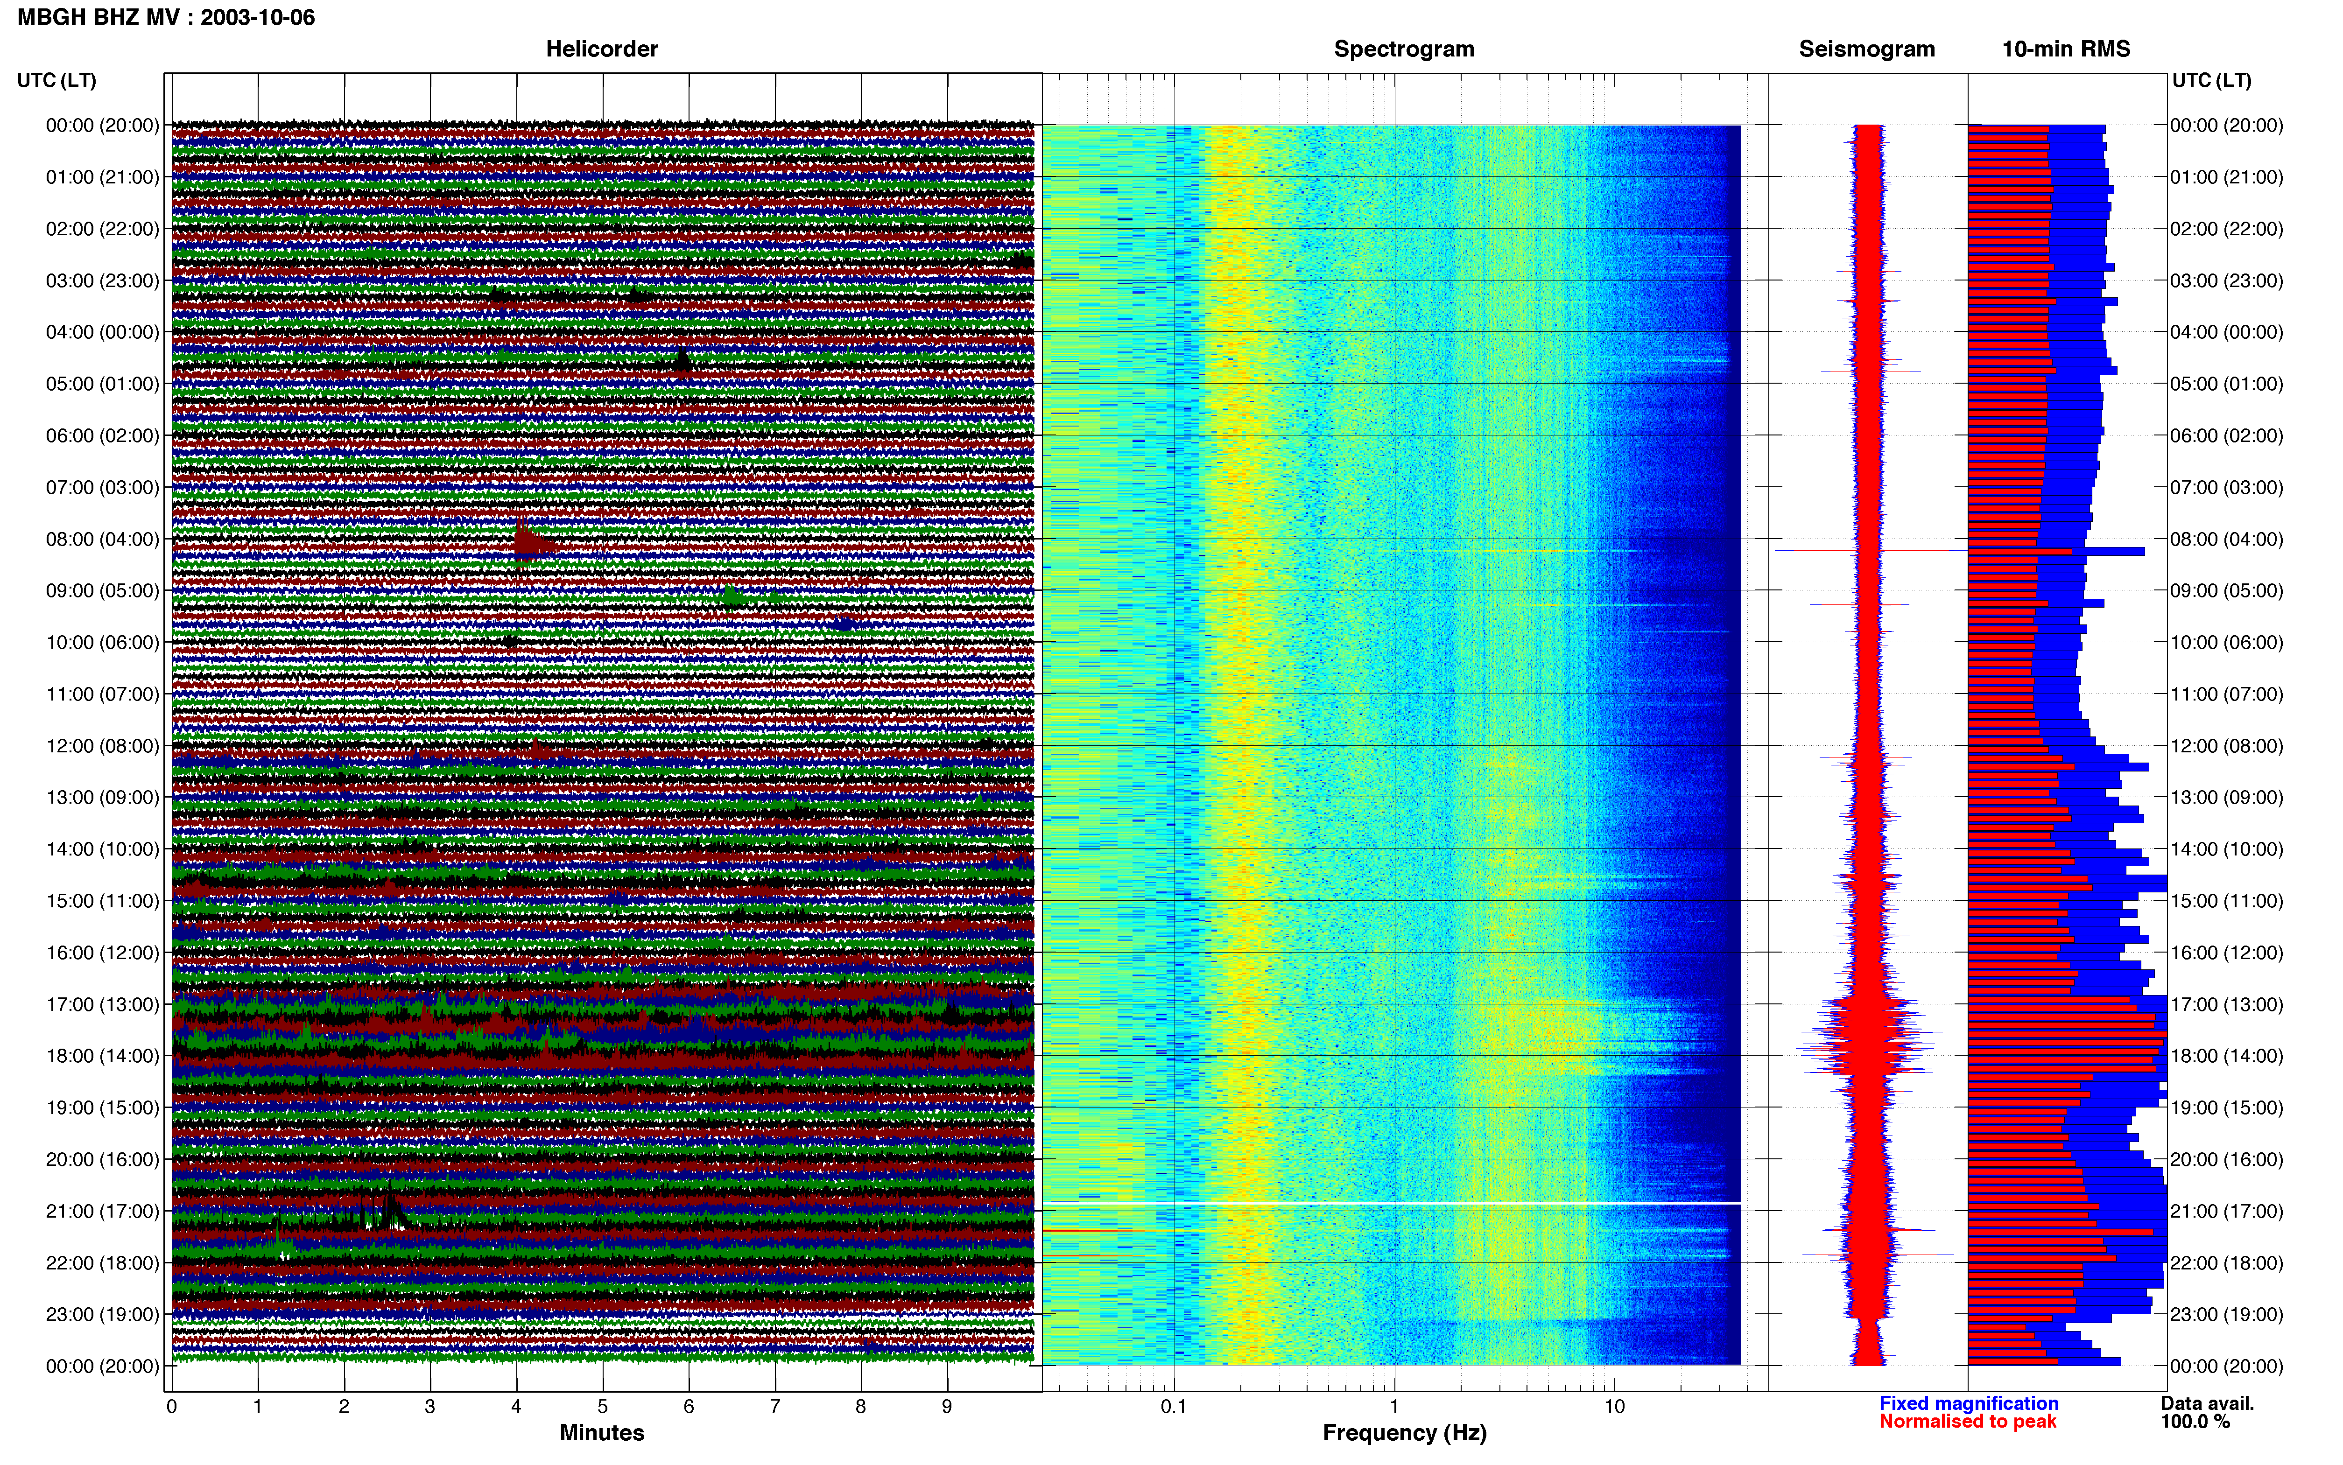This screenshot has width=2343, height=1465.
Task: Click the left '03:00 (23:00)' time label
Action: (102, 280)
